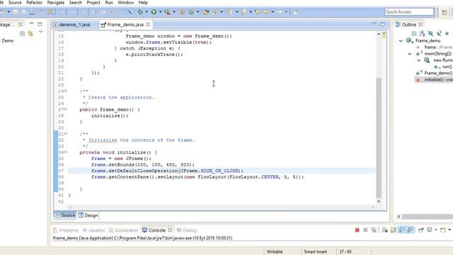Toggle fold marker on line 24 comment
Screen dimensions: 453x255
(x=66, y=91)
